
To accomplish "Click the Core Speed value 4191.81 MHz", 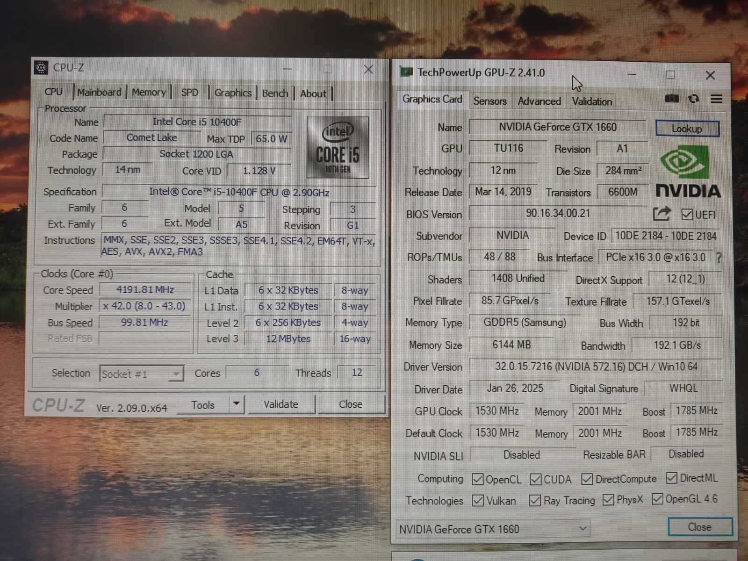I will coord(145,290).
